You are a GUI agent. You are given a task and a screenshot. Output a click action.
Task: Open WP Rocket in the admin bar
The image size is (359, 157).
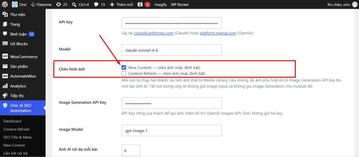tap(180, 4)
